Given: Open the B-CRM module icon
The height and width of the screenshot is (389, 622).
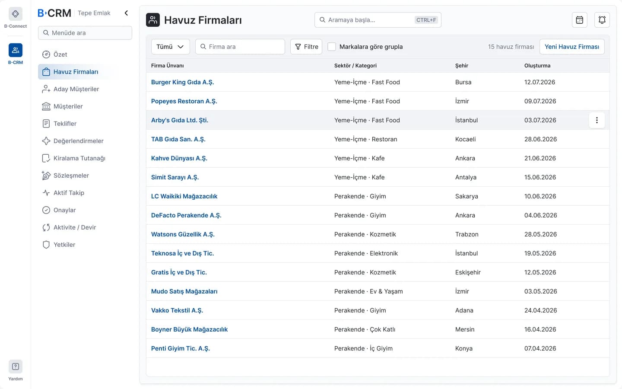Looking at the screenshot, I should (x=16, y=50).
